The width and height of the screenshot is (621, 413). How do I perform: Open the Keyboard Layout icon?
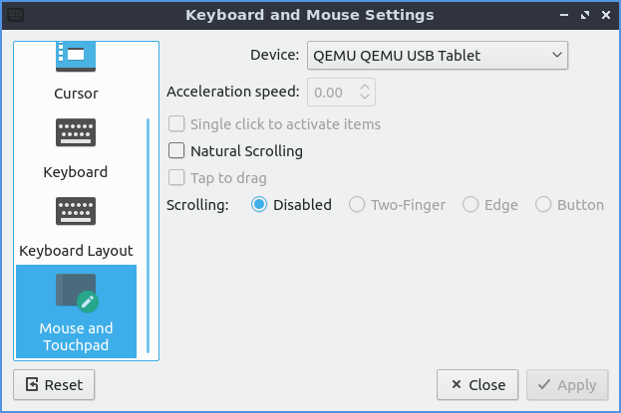(75, 213)
